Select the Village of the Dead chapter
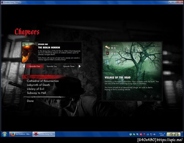184x143 pixels. [x=44, y=77]
